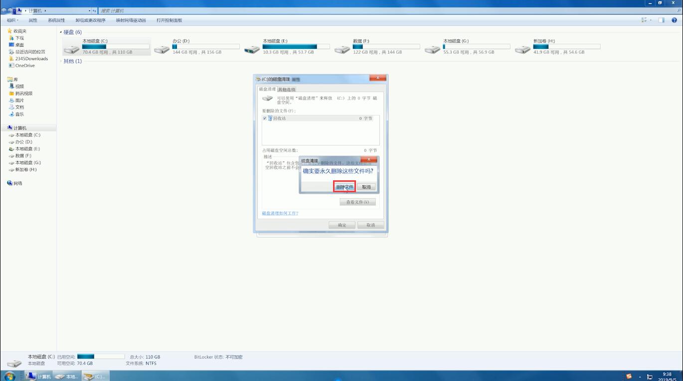Viewport: 683px width, 381px height.
Task: Close the (C:)的磁盘清理 window
Action: pyautogui.click(x=378, y=78)
